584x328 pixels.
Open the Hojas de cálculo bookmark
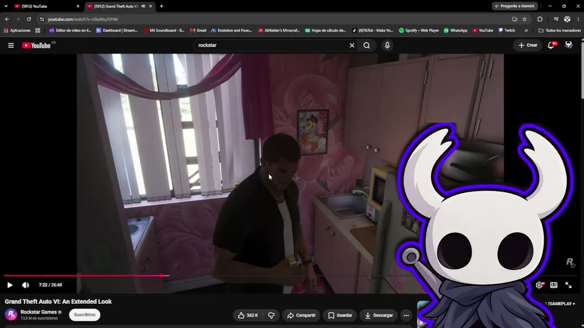tap(326, 31)
